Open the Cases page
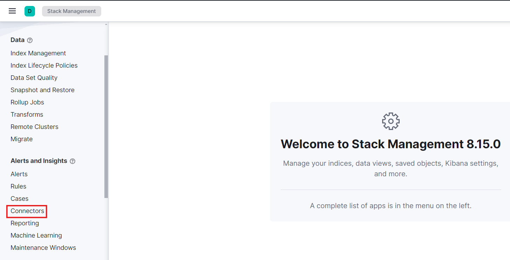 tap(20, 199)
